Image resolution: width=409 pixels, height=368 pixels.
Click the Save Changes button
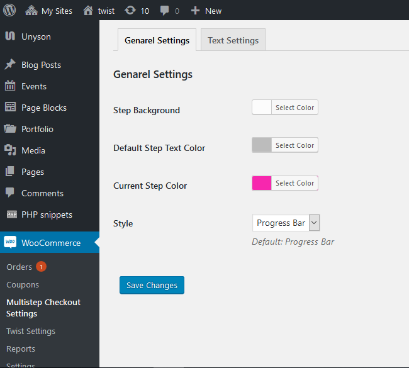[152, 285]
